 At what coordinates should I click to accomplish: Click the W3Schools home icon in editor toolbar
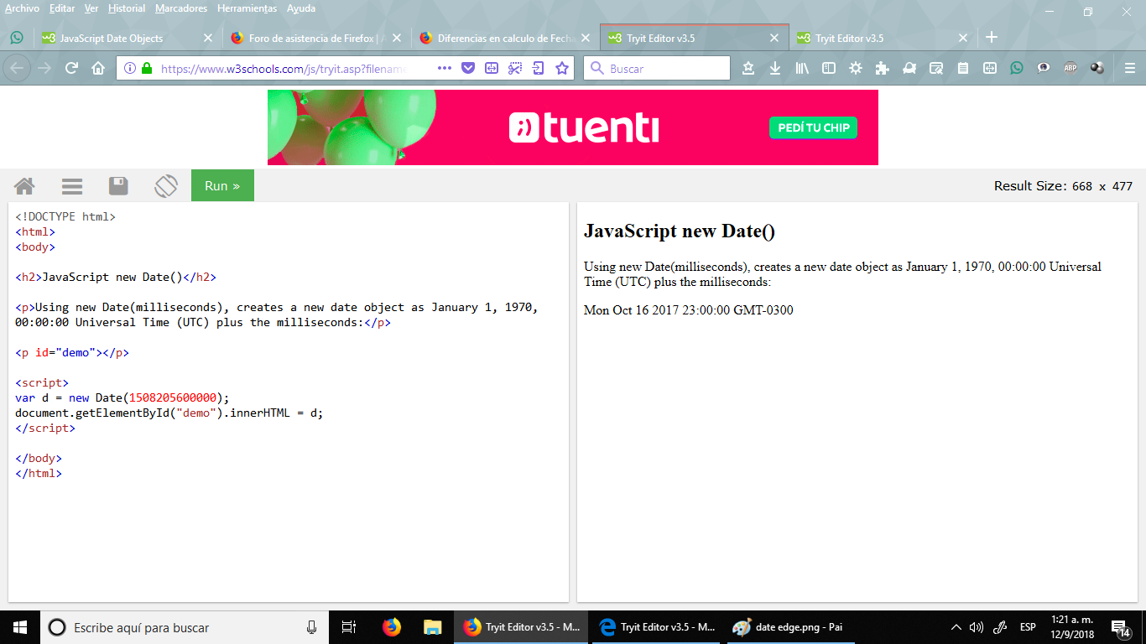(24, 186)
